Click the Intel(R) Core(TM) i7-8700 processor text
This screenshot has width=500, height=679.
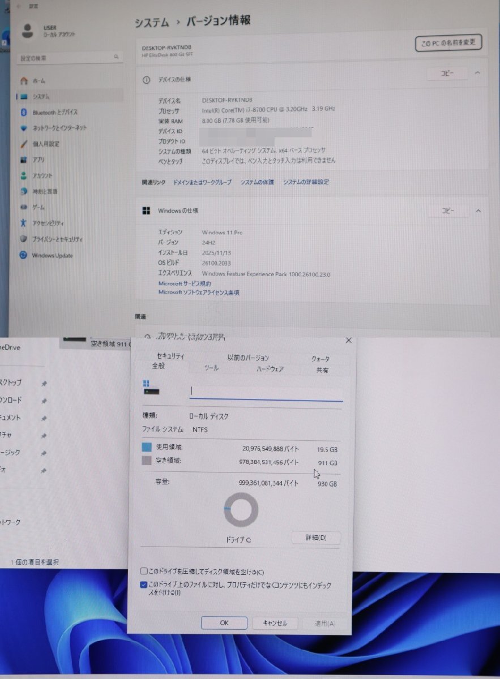click(x=268, y=110)
